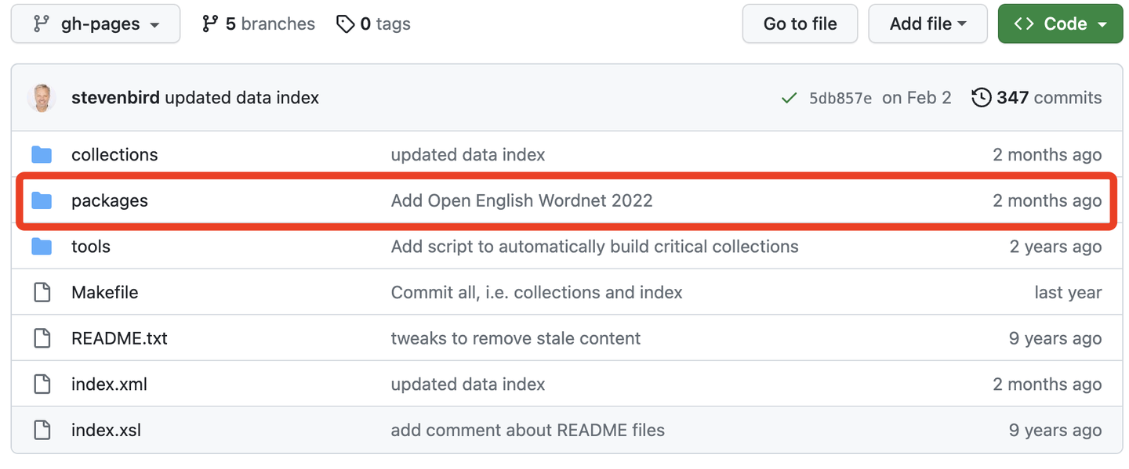The height and width of the screenshot is (469, 1129).
Task: View the 5 branches link
Action: (258, 24)
